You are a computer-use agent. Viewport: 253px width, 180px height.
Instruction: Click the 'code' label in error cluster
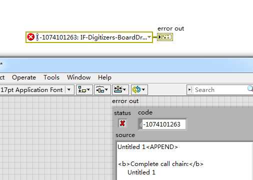pos(145,112)
